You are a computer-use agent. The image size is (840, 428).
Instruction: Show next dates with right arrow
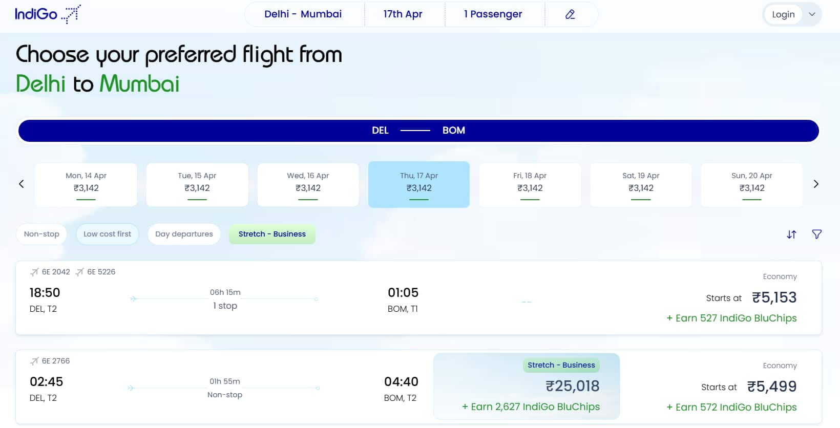[x=816, y=184]
